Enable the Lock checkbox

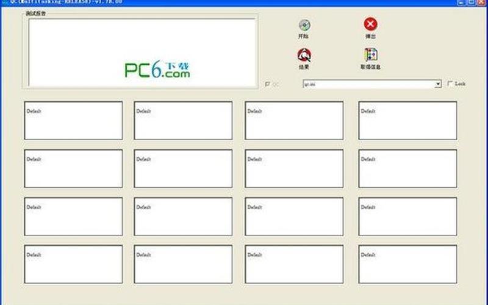450,84
